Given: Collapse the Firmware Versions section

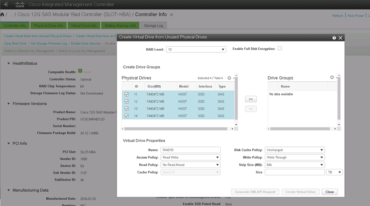Looking at the screenshot, I should point(9,104).
